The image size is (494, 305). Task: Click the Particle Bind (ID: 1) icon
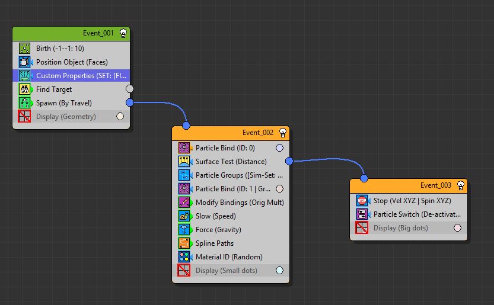tap(184, 189)
